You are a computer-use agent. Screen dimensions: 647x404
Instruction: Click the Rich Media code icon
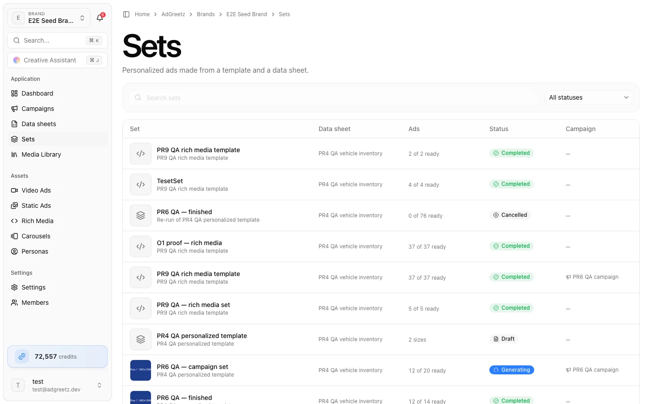click(14, 221)
